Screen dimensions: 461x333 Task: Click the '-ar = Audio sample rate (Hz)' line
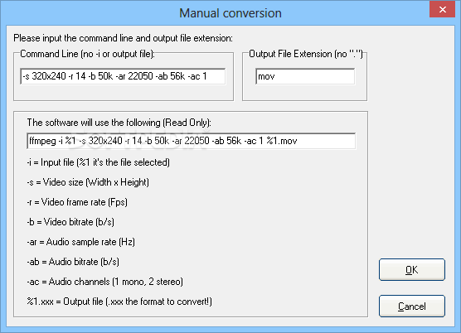[81, 242]
